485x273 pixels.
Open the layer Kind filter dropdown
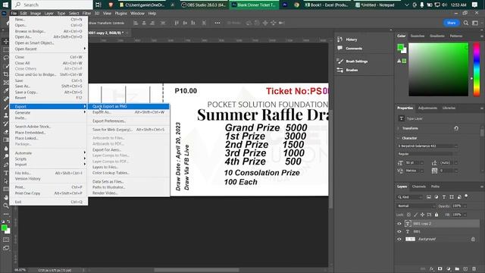[x=409, y=197]
